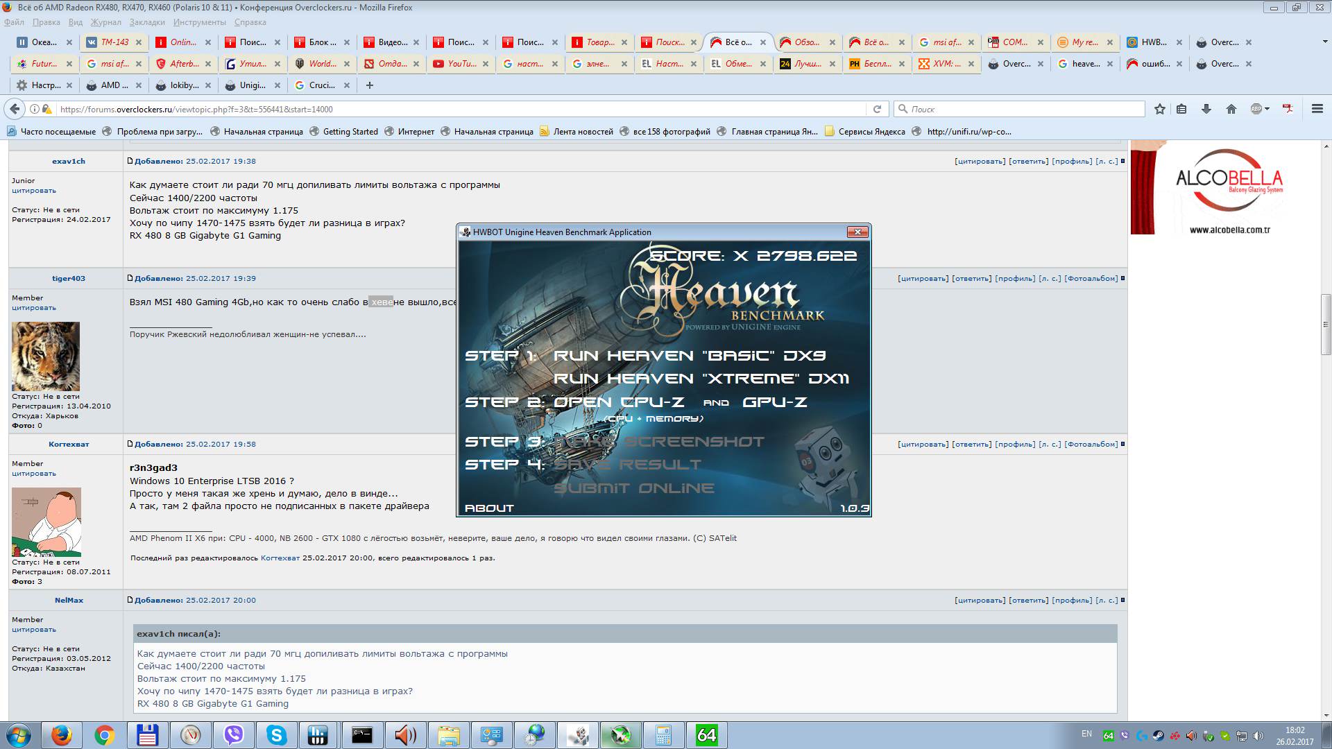
Task: Open the Закладки menu
Action: click(x=147, y=22)
